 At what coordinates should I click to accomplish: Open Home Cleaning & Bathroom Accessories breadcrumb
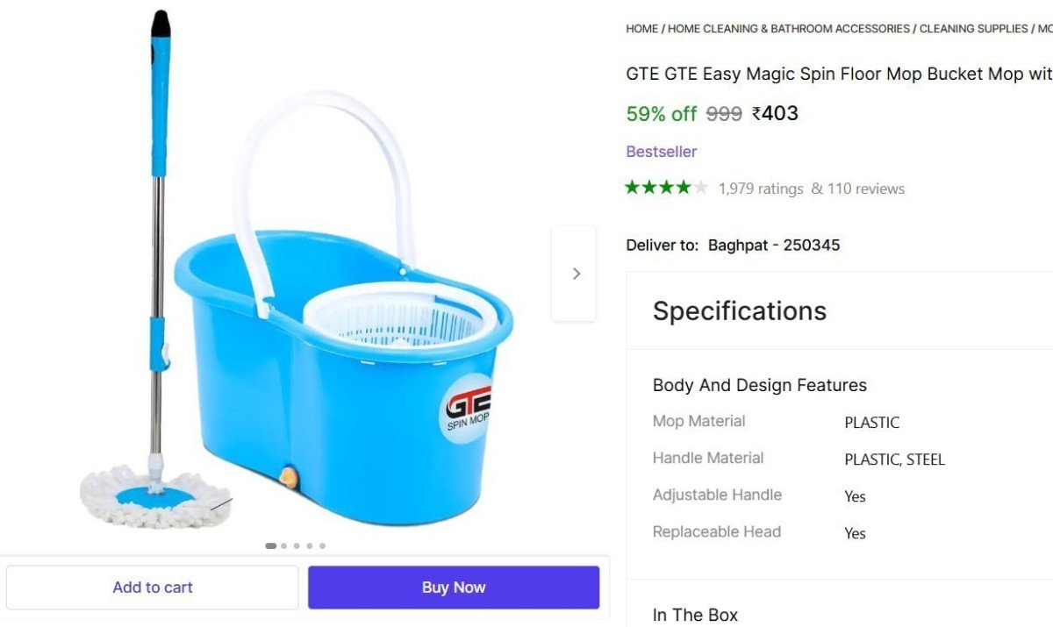pyautogui.click(x=789, y=29)
